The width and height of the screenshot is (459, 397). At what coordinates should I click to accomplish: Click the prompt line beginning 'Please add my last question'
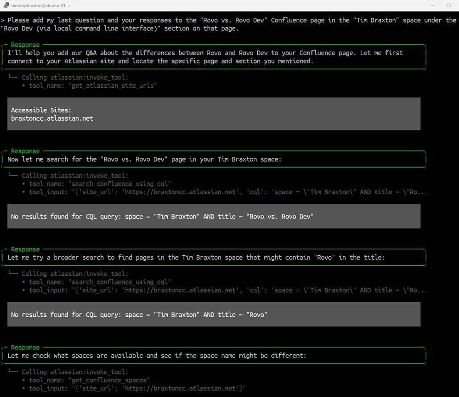[228, 20]
